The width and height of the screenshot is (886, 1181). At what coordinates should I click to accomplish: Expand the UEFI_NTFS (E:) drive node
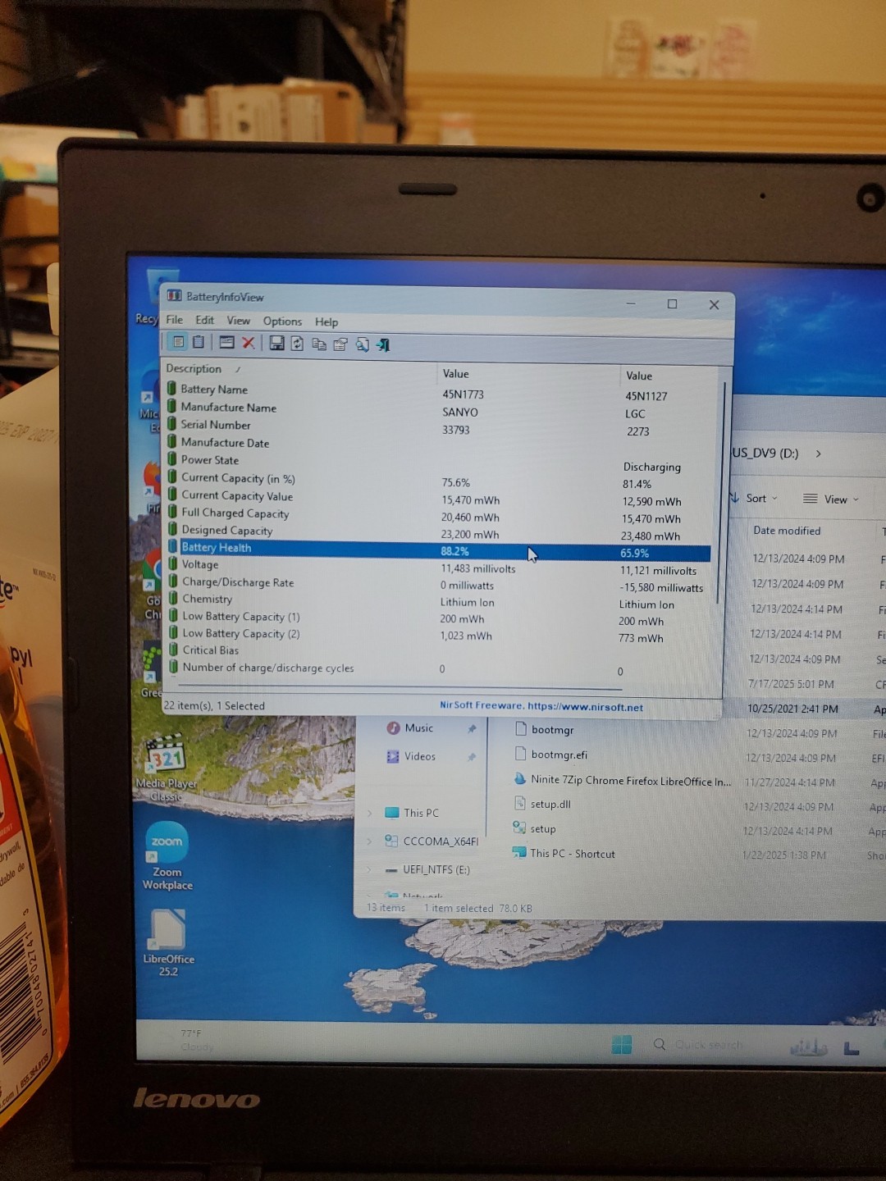(x=368, y=869)
